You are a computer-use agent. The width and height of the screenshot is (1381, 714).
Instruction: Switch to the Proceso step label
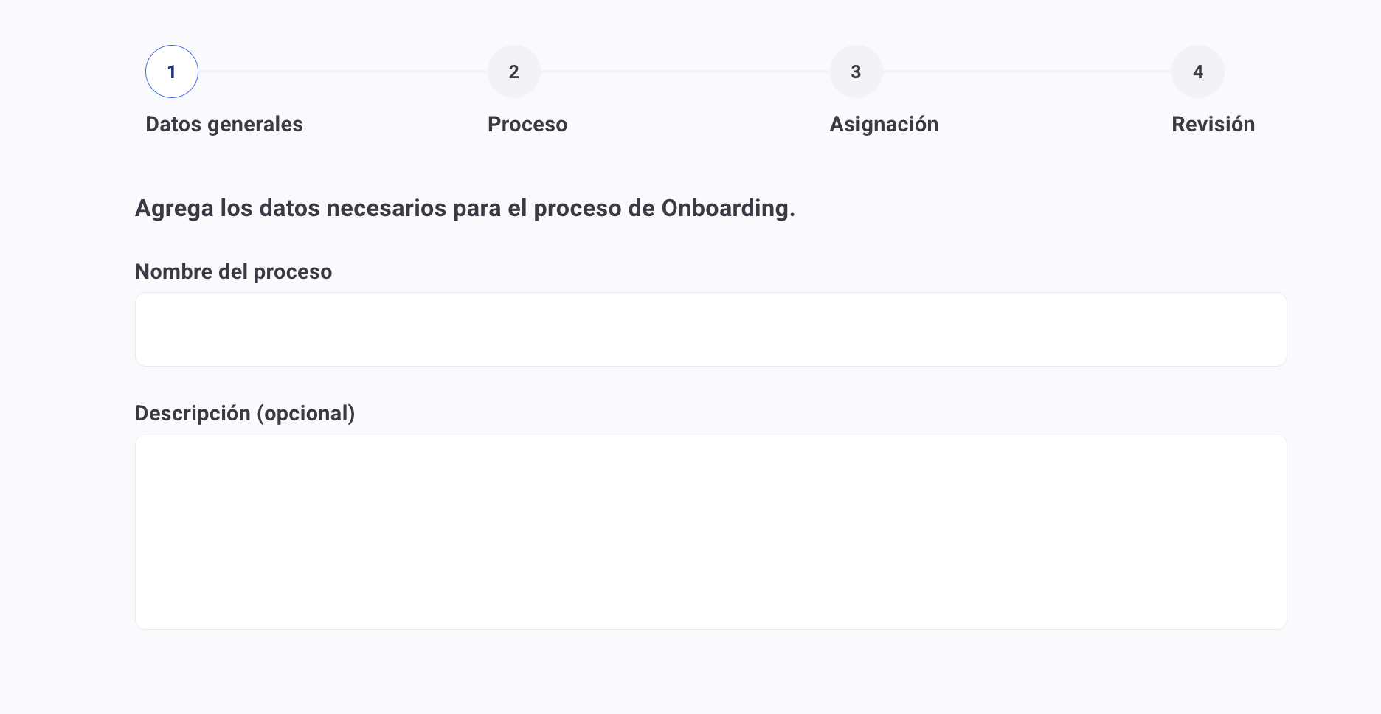(x=527, y=124)
